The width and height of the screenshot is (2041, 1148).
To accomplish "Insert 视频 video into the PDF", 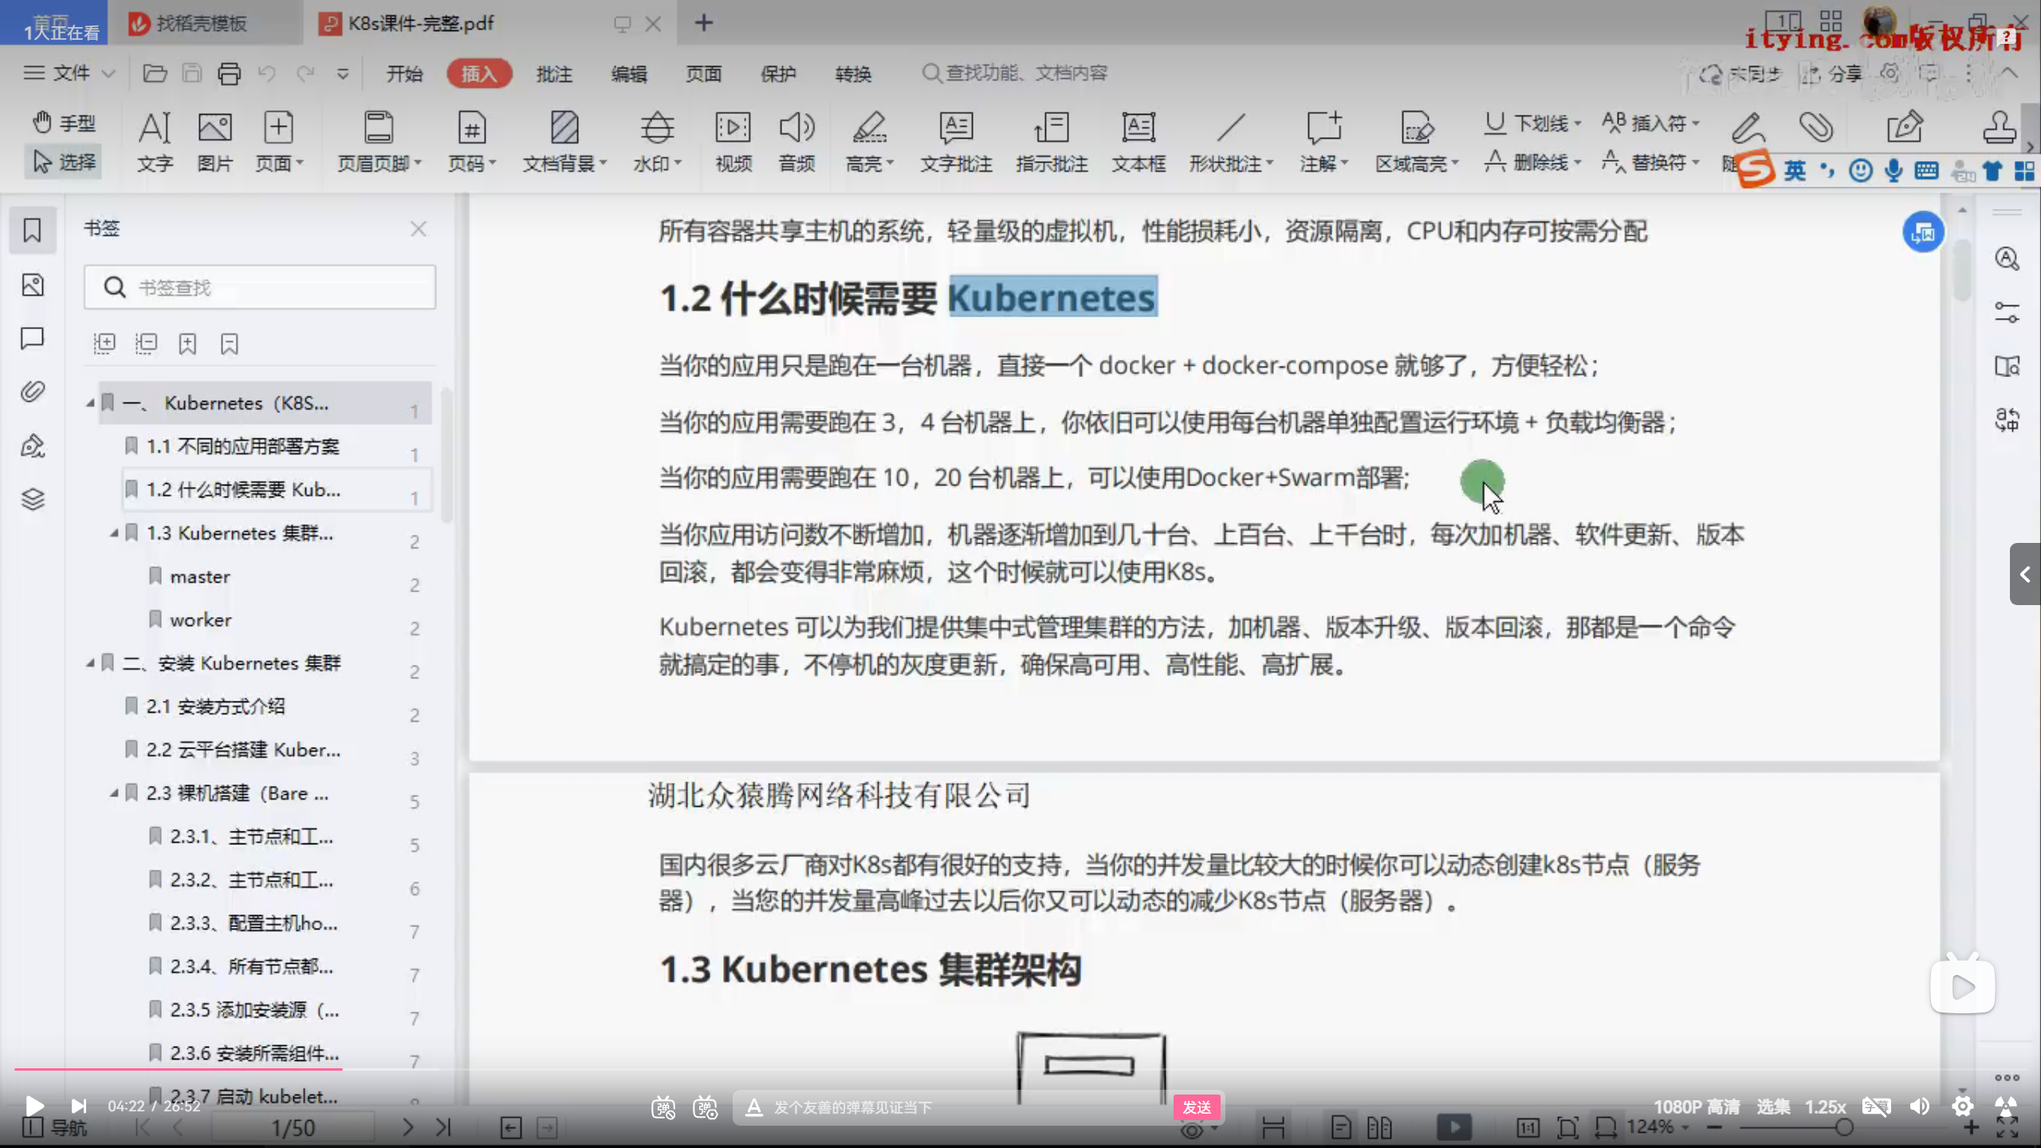I will 733,141.
